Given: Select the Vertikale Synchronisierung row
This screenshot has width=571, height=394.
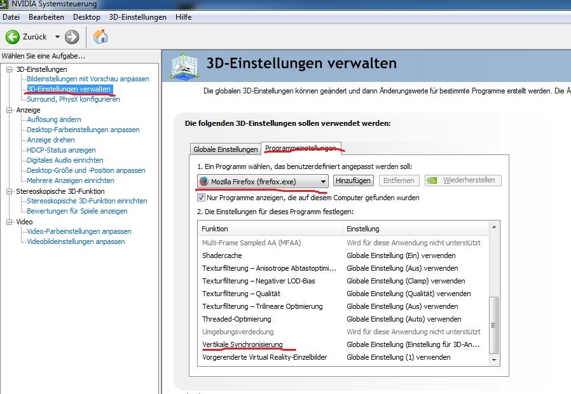Looking at the screenshot, I should point(343,345).
